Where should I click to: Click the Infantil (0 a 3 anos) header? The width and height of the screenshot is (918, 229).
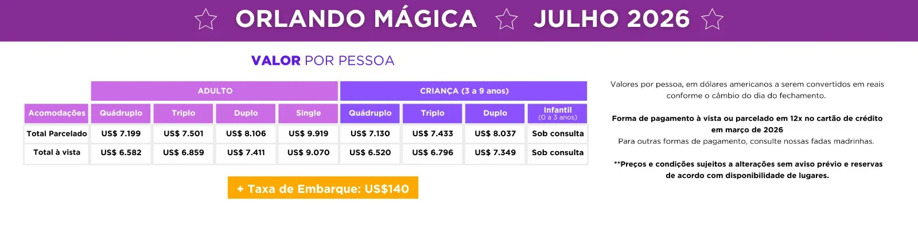pyautogui.click(x=557, y=113)
